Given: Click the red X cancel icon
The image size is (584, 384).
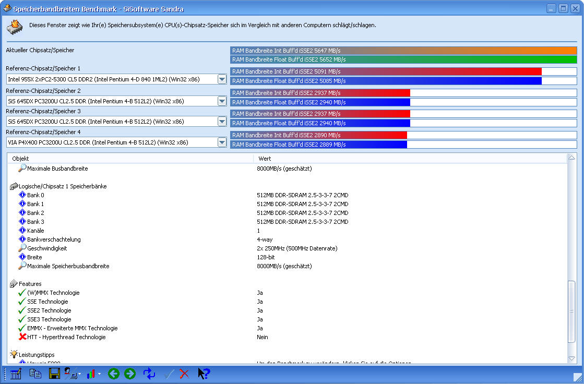Looking at the screenshot, I should click(184, 374).
